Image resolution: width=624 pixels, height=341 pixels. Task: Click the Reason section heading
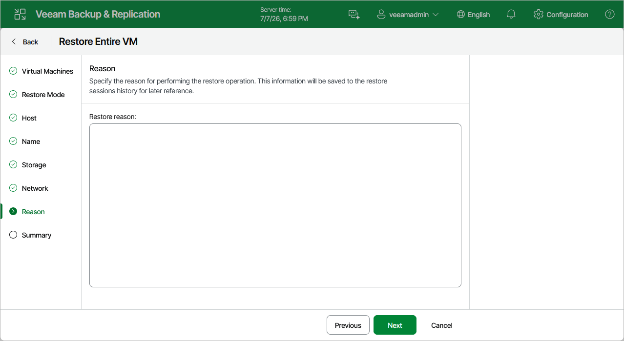coord(102,69)
